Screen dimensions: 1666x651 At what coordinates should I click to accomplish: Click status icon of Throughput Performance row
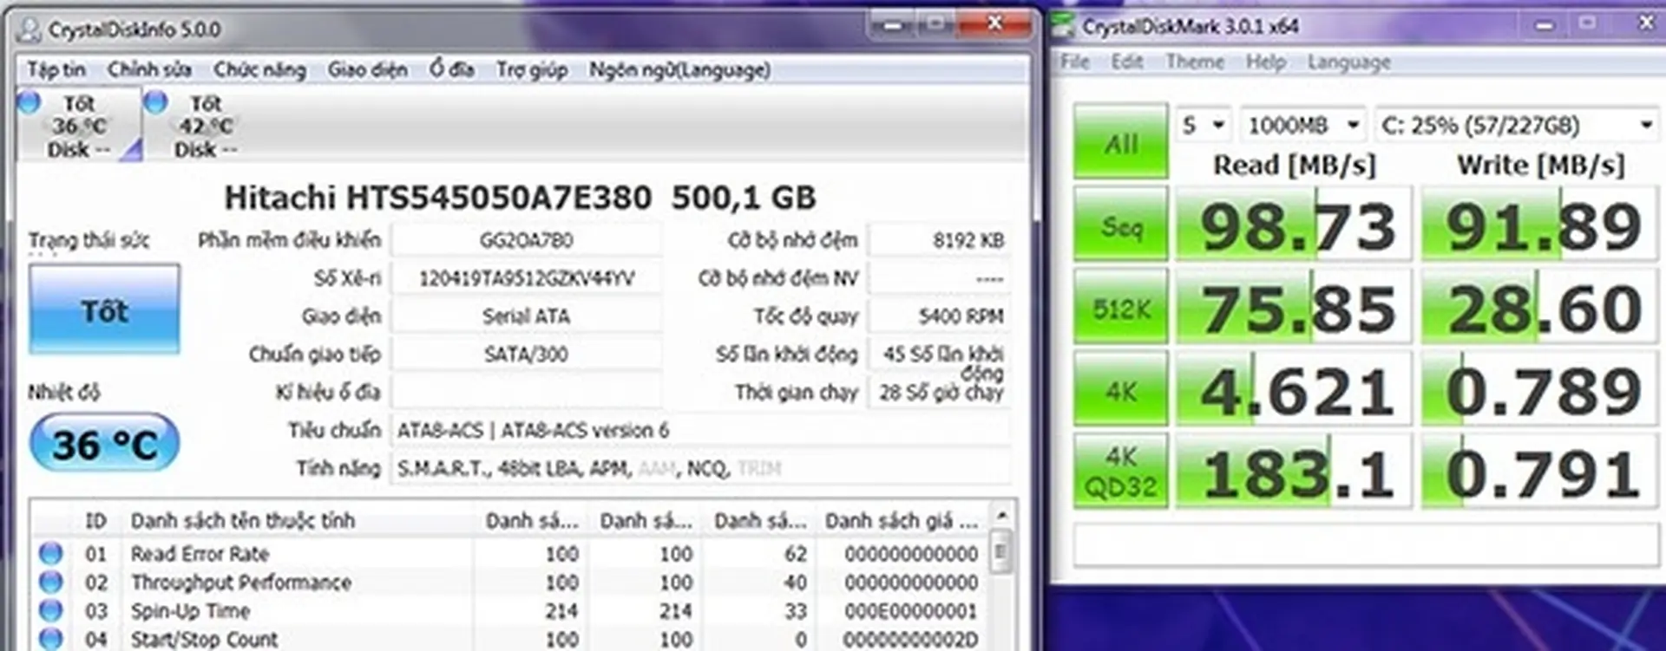click(50, 581)
